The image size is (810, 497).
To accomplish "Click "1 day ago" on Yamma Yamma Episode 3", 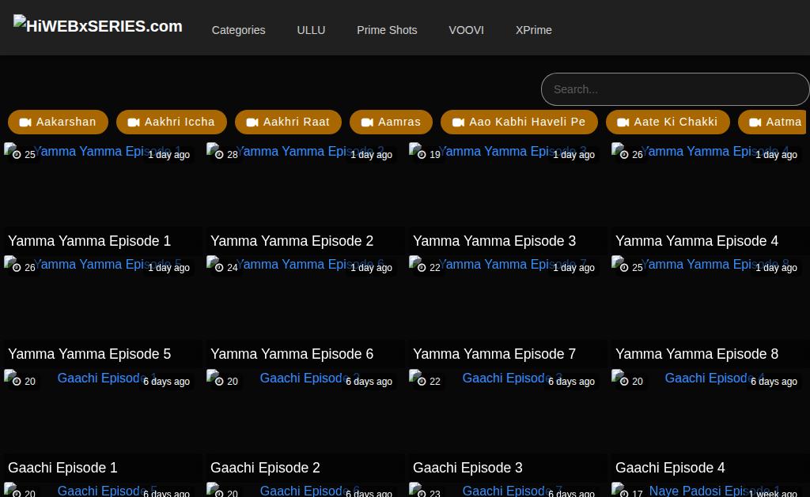I will click(x=574, y=155).
